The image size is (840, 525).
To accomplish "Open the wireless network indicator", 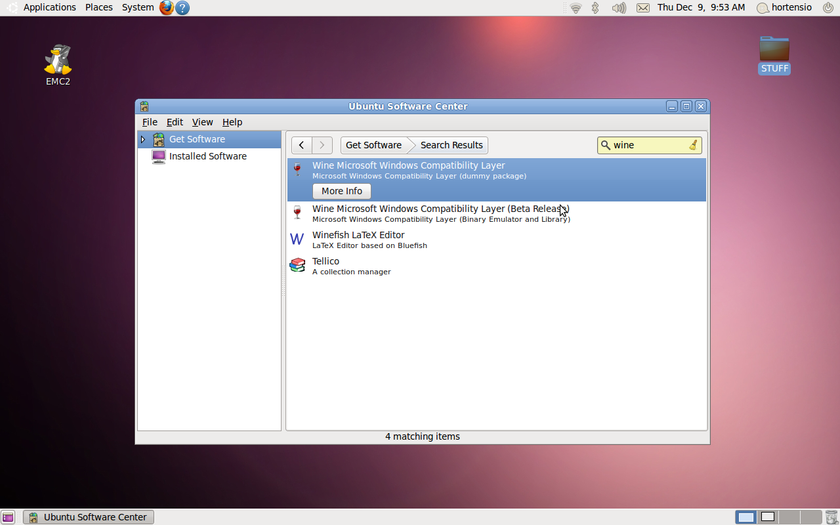I will [576, 8].
